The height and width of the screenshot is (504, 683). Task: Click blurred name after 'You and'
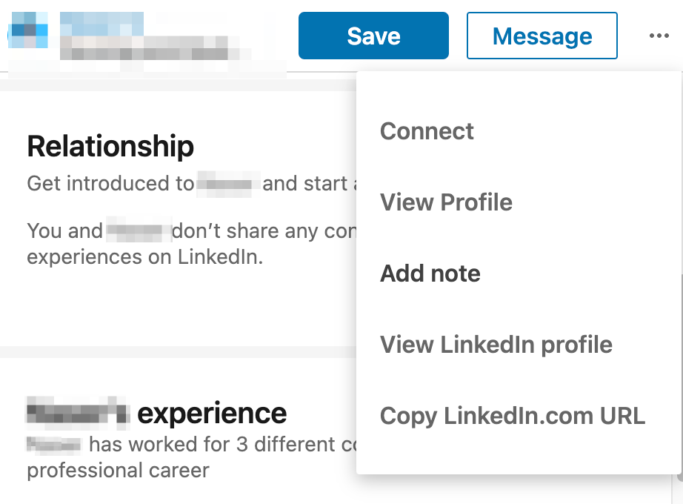[139, 230]
